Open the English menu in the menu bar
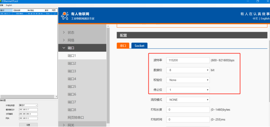The width and height of the screenshot is (270, 127). 9,5
